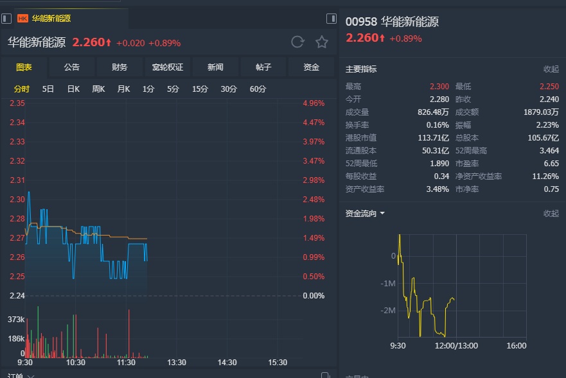566x378 pixels.
Task: Click the 最低 value 2.250
Action: [549, 87]
